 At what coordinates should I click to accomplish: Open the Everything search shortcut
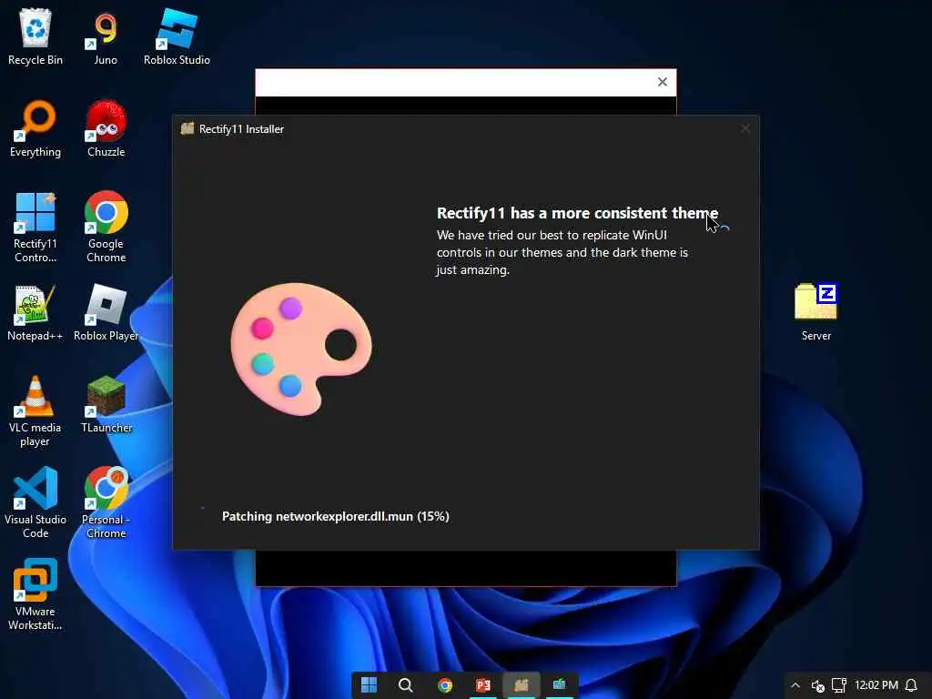point(35,129)
